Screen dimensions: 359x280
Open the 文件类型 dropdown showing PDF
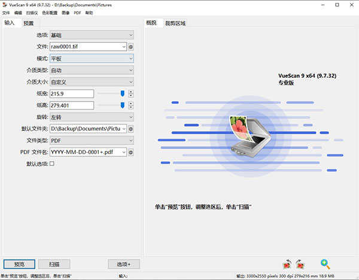pos(92,140)
